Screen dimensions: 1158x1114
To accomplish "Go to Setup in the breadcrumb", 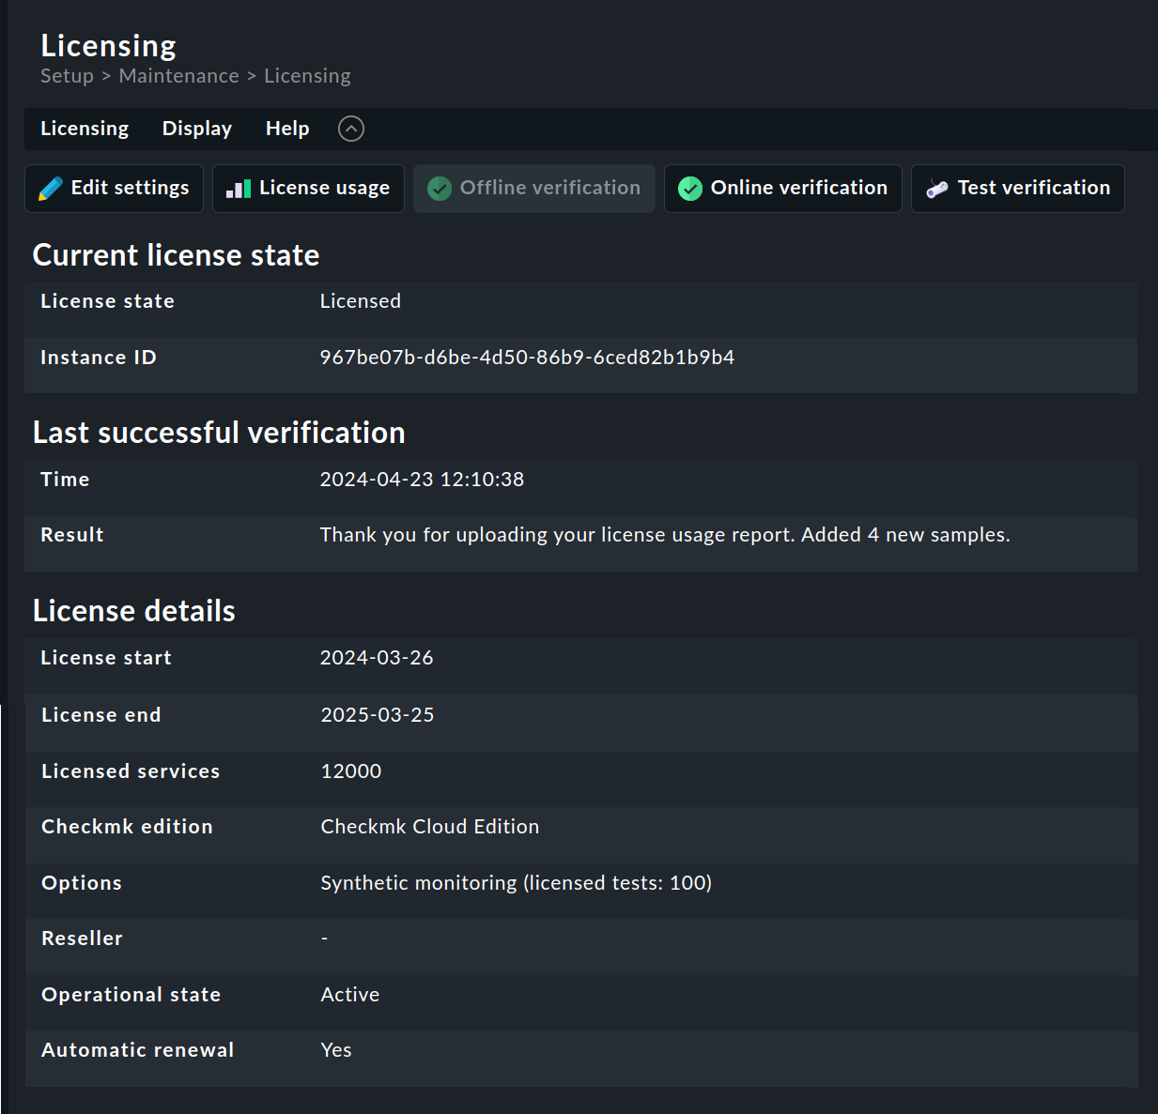I will tap(67, 76).
